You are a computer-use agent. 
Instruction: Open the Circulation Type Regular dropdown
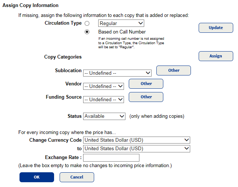pos(121,24)
